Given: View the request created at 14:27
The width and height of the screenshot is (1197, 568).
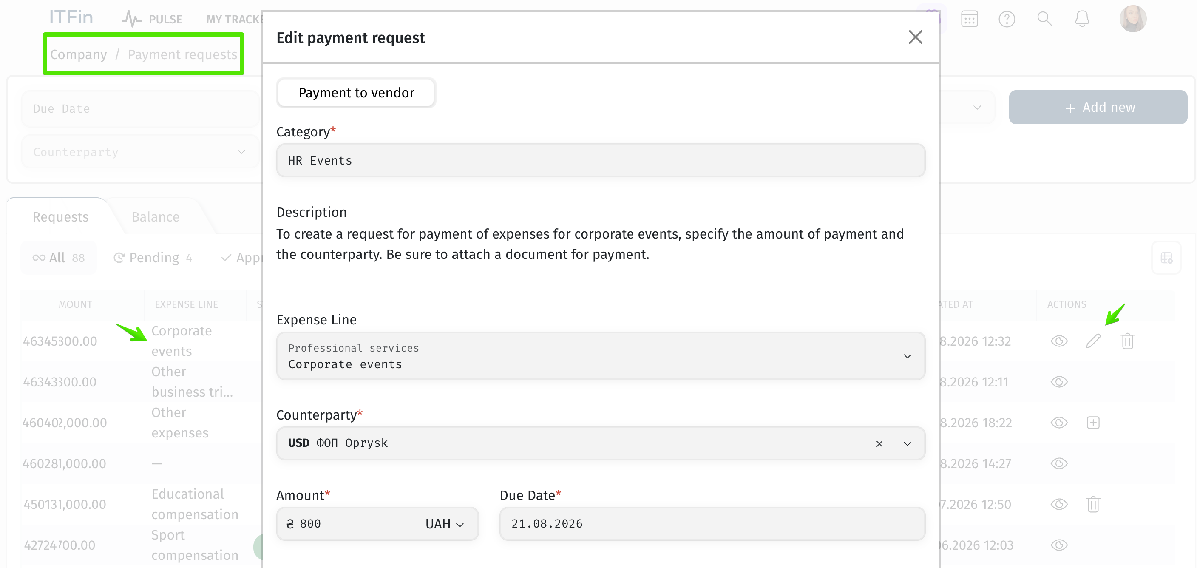Looking at the screenshot, I should (x=1059, y=463).
